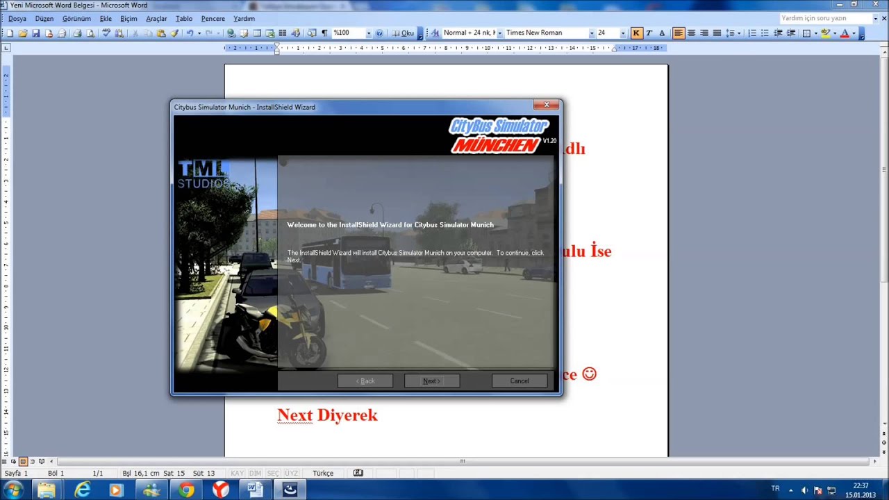
Task: Open Internet Explorer from taskbar
Action: [x=82, y=490]
